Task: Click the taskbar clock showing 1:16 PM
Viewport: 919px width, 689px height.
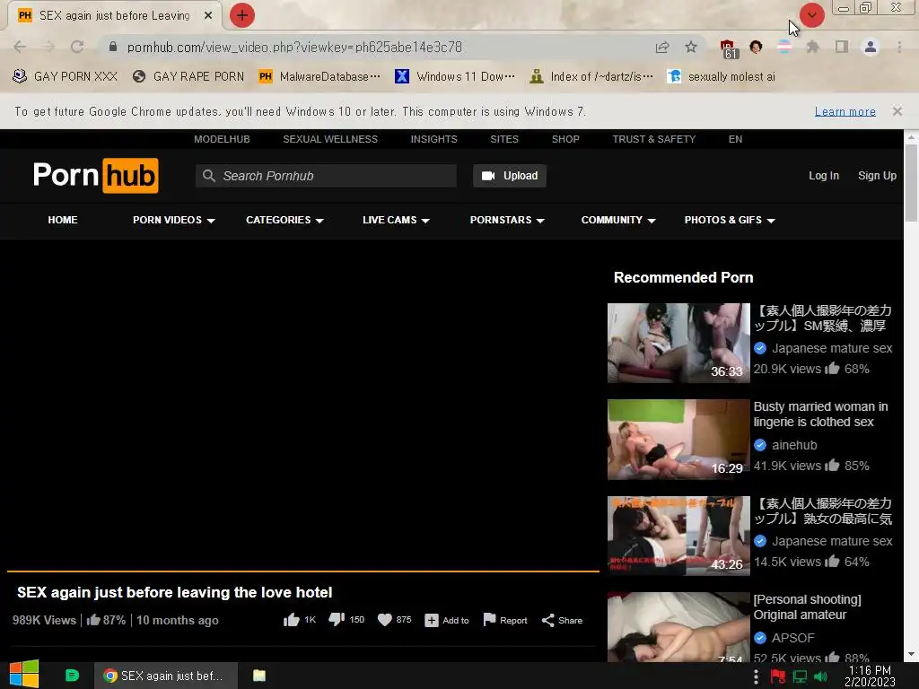Action: pos(870,676)
